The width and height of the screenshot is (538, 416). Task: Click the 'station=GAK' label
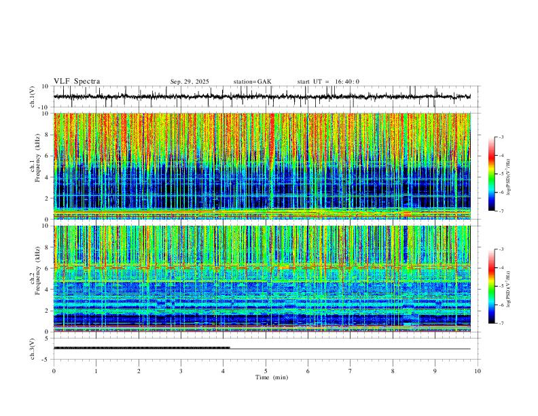click(x=252, y=82)
